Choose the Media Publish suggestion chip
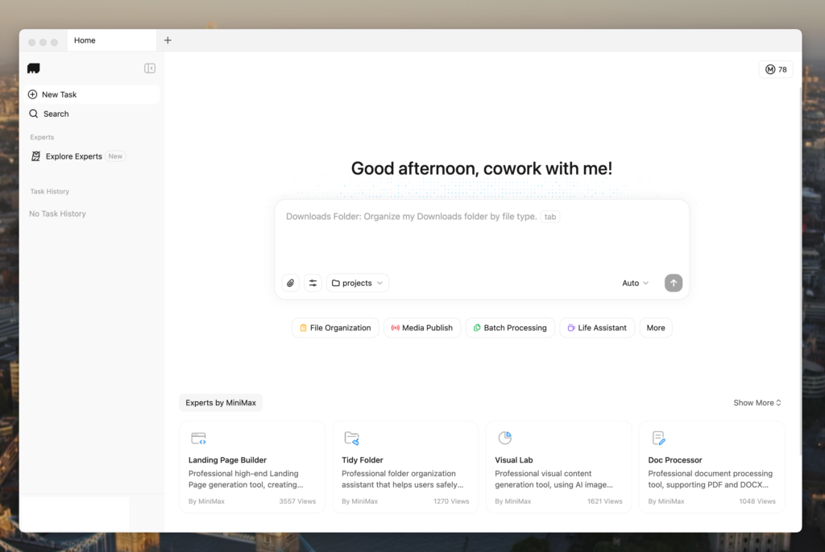Screen dimensions: 825x552 coord(422,328)
